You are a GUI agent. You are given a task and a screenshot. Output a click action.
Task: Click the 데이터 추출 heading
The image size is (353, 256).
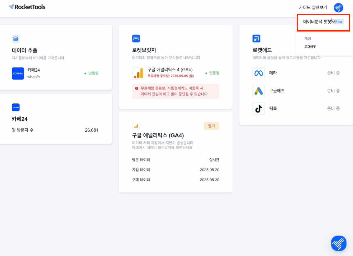click(x=24, y=50)
